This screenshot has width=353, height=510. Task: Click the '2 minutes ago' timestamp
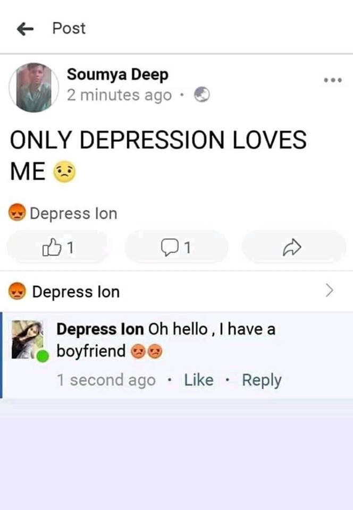tap(120, 95)
